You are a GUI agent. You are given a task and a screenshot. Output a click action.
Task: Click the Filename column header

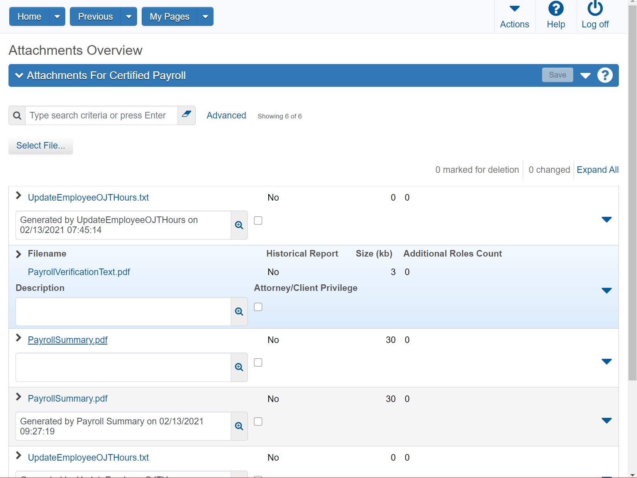pyautogui.click(x=47, y=253)
